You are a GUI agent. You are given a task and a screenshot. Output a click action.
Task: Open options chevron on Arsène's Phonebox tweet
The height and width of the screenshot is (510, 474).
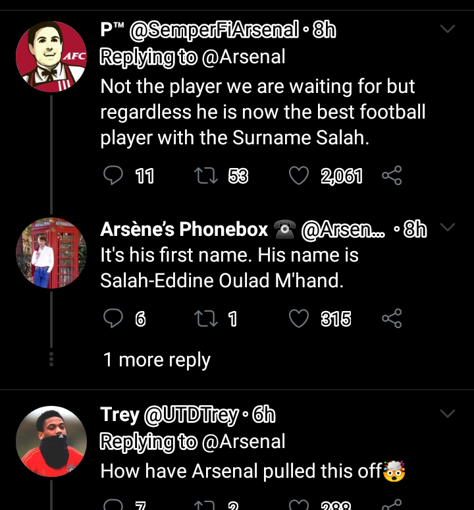tap(447, 228)
